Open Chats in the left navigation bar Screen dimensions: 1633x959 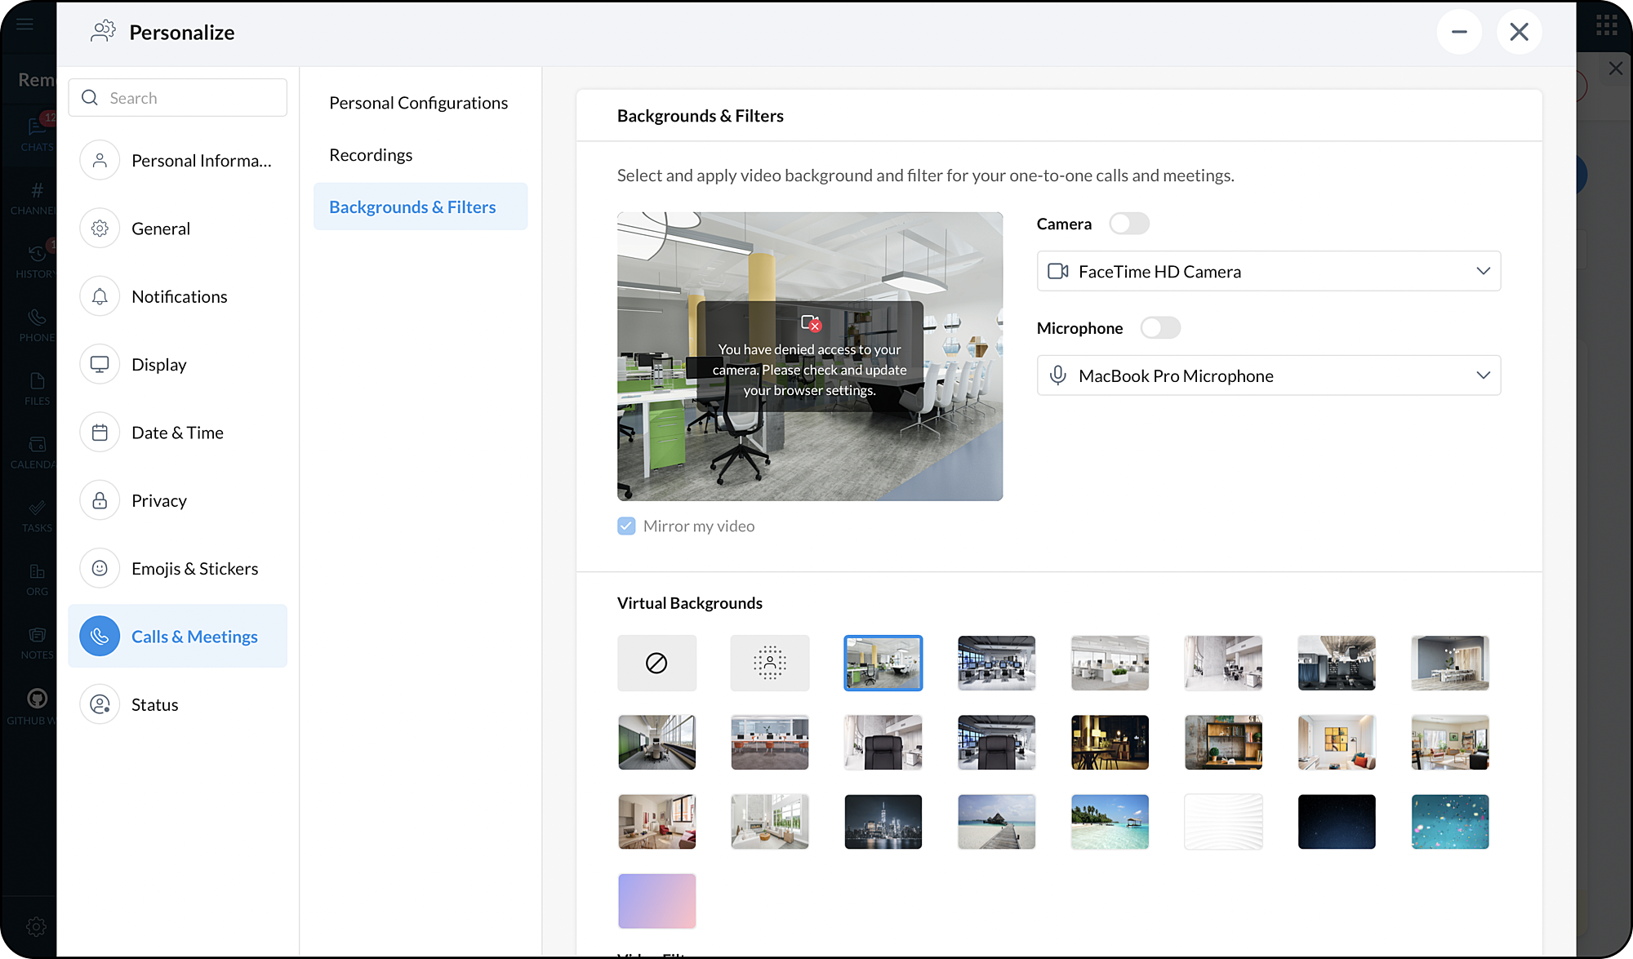(37, 135)
